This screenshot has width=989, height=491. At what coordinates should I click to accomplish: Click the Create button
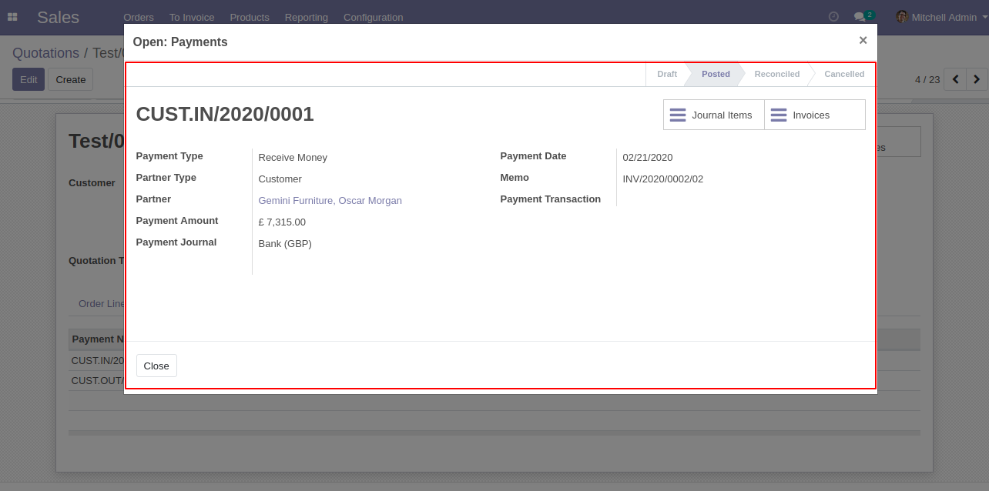70,79
